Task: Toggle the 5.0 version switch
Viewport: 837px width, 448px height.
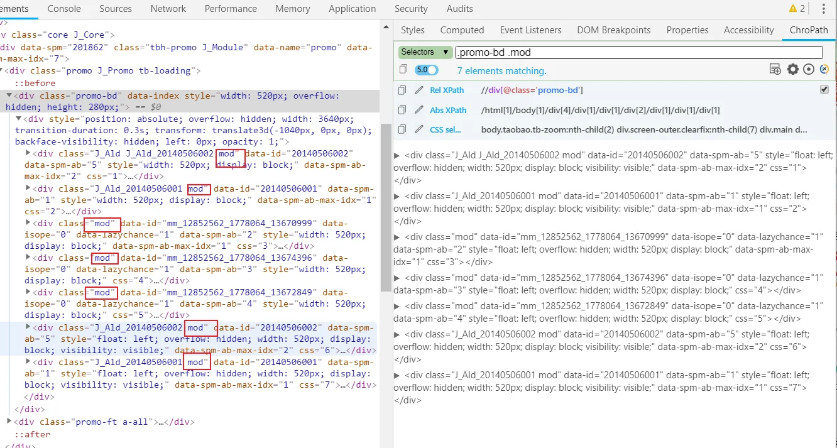Action: coord(427,70)
